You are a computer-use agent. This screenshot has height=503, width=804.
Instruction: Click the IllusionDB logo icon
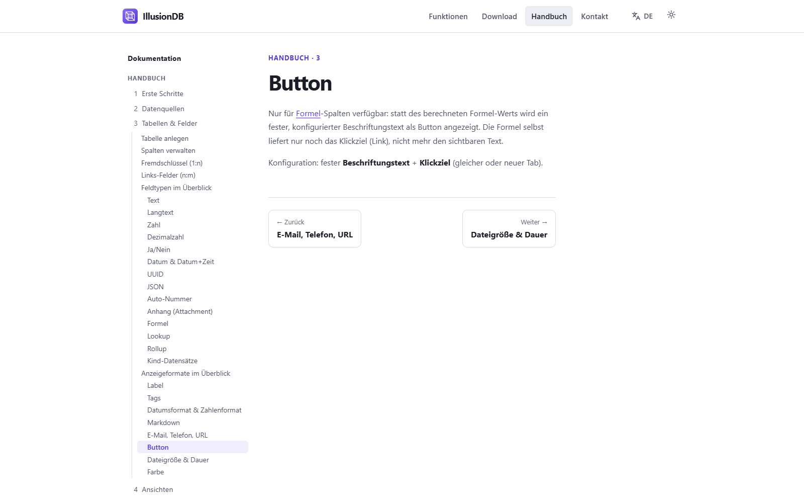coord(130,16)
